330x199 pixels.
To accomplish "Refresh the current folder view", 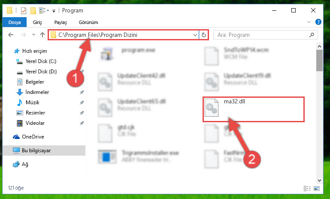I will [203, 35].
